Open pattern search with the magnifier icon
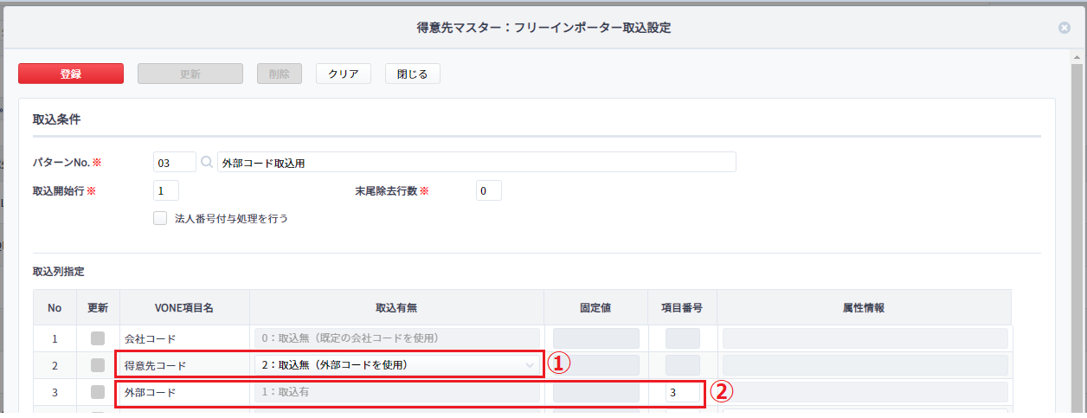The width and height of the screenshot is (1087, 418). tap(207, 162)
